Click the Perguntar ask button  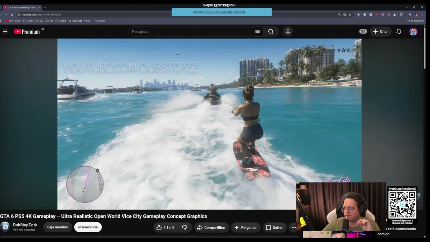246,228
